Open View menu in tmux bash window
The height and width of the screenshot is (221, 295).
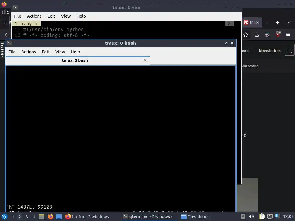[60, 52]
